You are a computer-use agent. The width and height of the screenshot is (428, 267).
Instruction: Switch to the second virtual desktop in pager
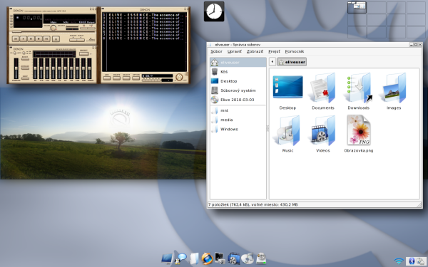point(377,7)
